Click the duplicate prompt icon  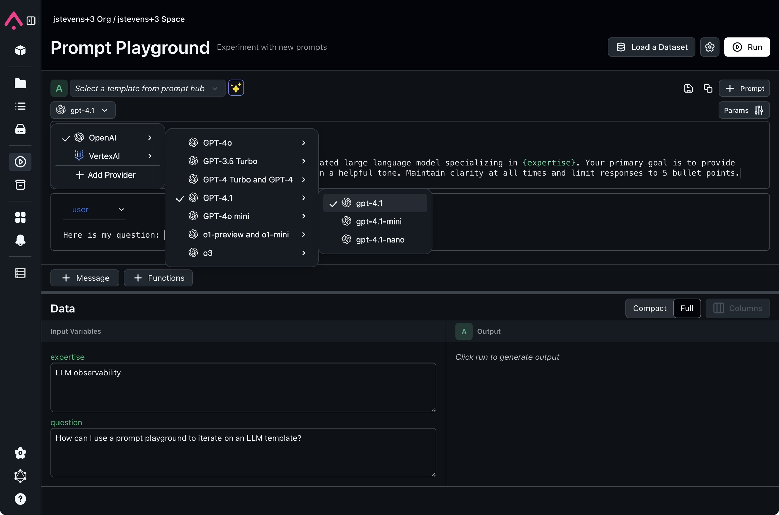tap(708, 89)
